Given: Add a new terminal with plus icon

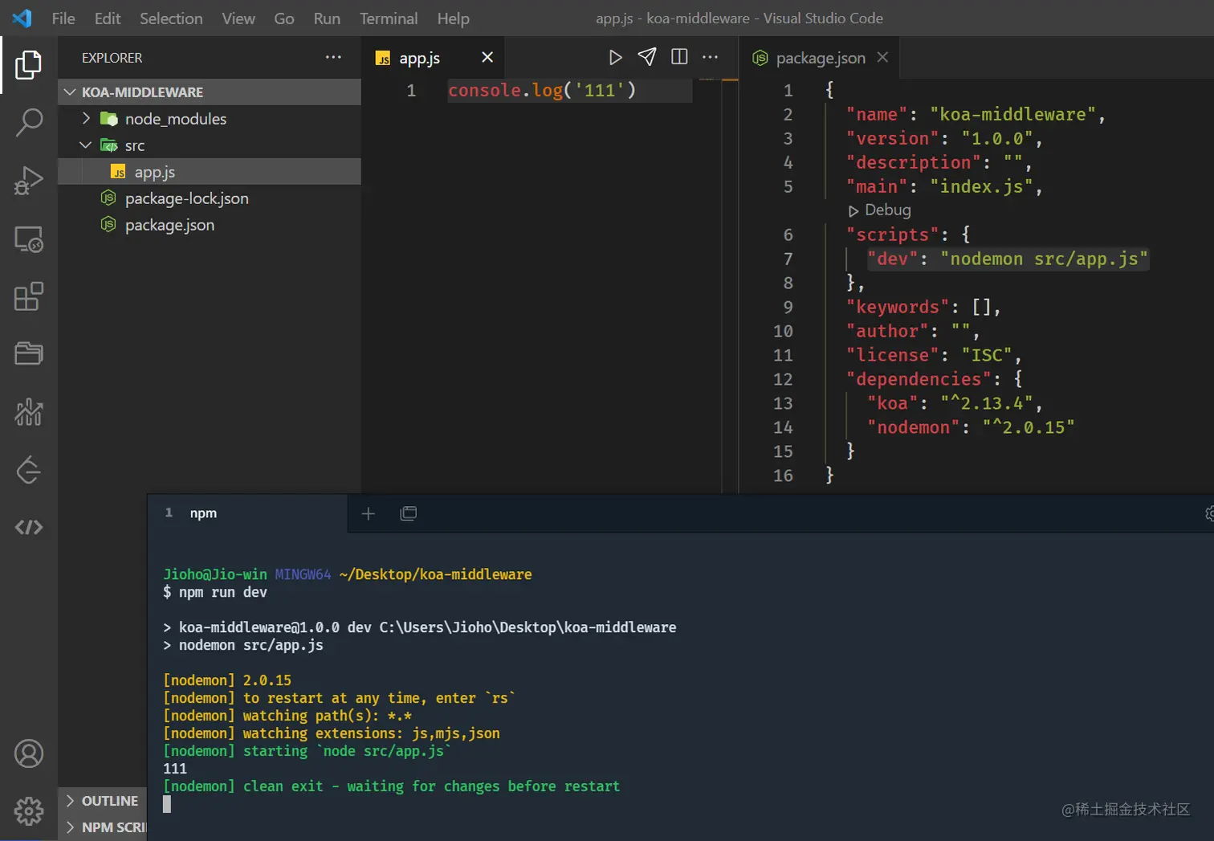Looking at the screenshot, I should click(x=369, y=513).
